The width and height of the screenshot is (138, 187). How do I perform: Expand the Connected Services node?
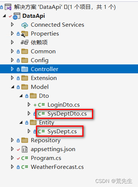12,24
